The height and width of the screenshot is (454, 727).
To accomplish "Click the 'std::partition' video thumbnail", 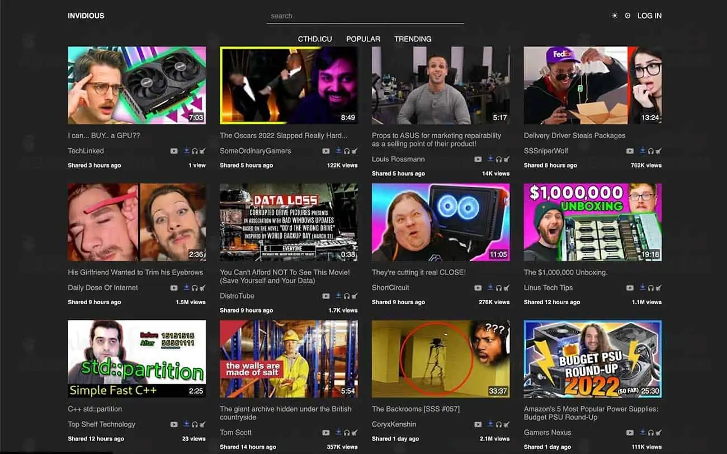I will coord(136,358).
